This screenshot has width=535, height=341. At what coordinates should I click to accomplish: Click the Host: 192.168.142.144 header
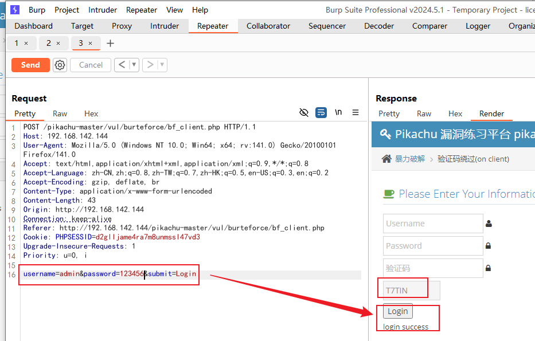point(65,136)
